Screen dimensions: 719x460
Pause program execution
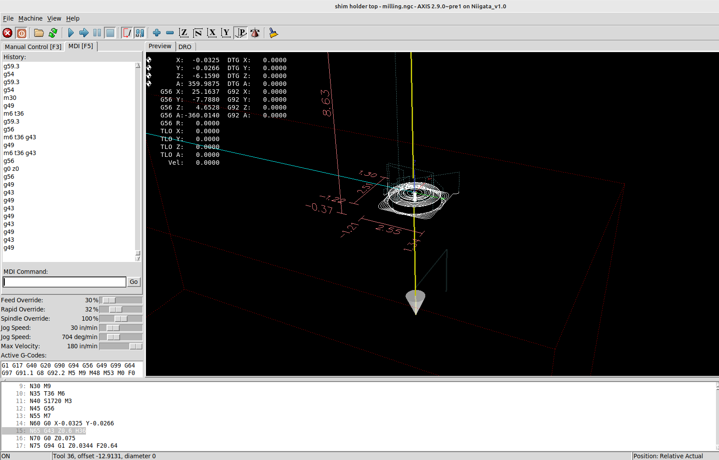97,33
